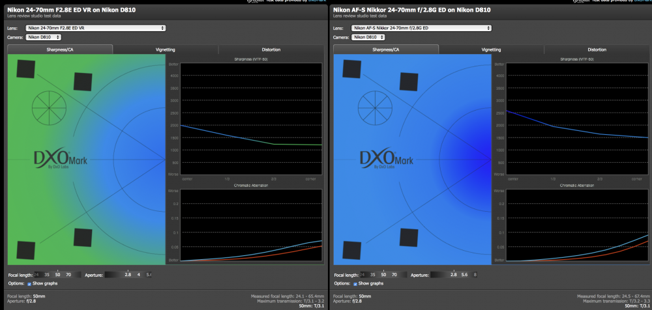Switch to Distortion tab in the AF-S Nikkor f/2.8G panel
652x310 pixels.
[597, 49]
